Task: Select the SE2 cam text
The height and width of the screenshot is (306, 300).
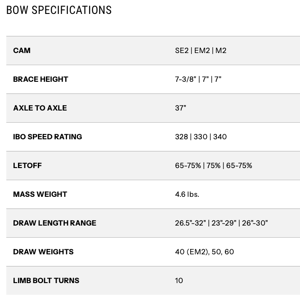Action: (x=182, y=50)
